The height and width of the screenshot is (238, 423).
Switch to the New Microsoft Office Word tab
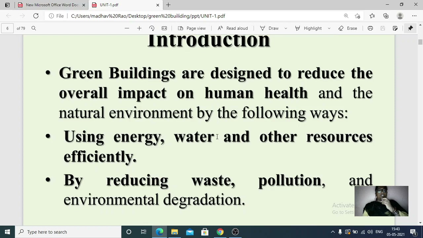51,5
